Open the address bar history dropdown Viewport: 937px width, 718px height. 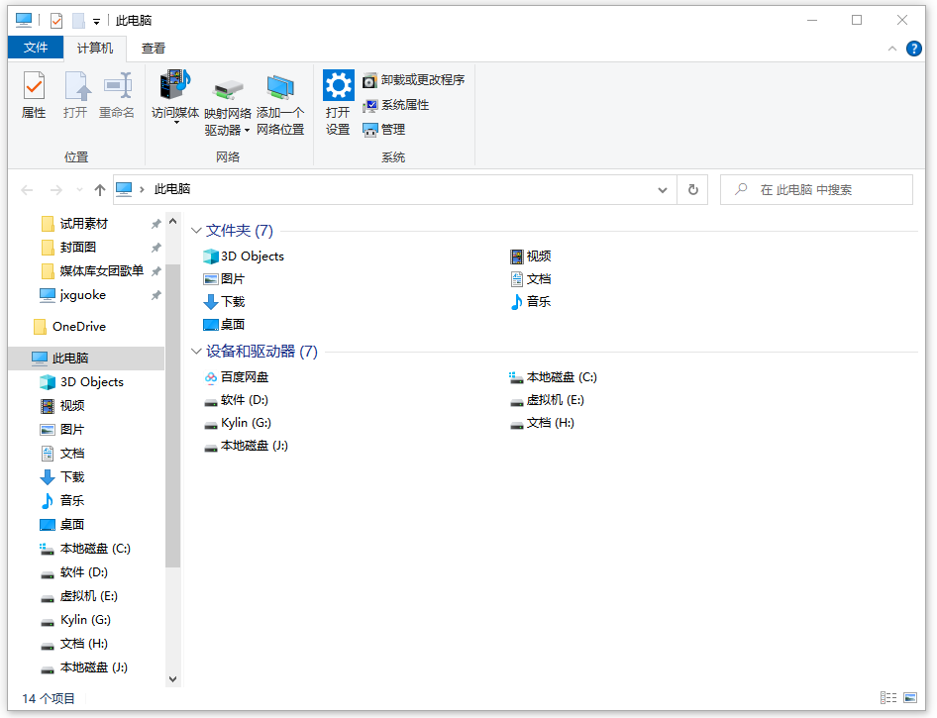click(664, 190)
